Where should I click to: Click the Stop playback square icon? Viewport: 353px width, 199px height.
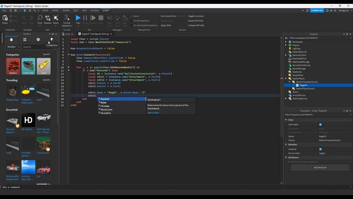point(101,18)
